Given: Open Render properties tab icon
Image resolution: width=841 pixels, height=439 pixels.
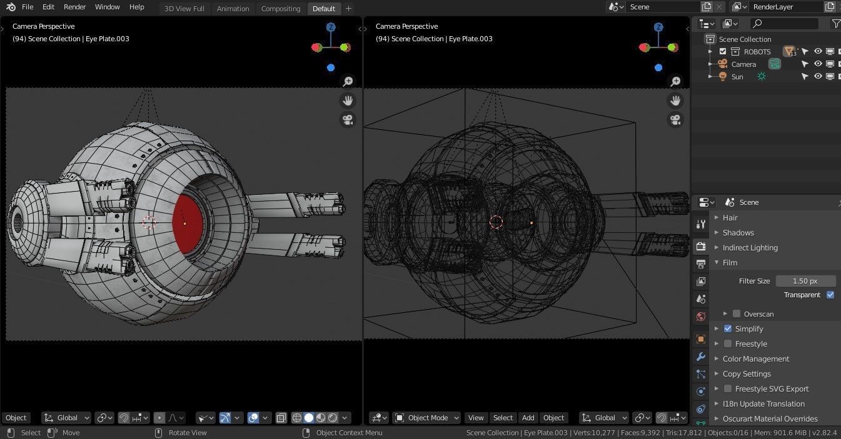Looking at the screenshot, I should (x=700, y=247).
